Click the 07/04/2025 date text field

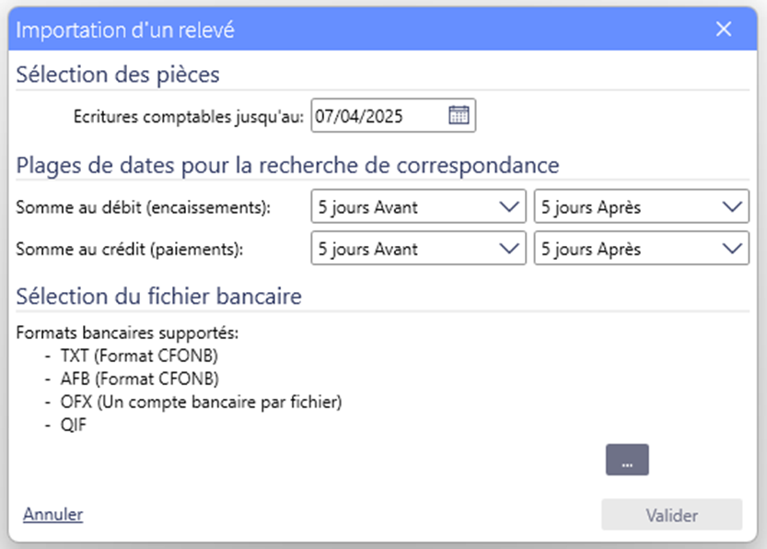coord(393,115)
